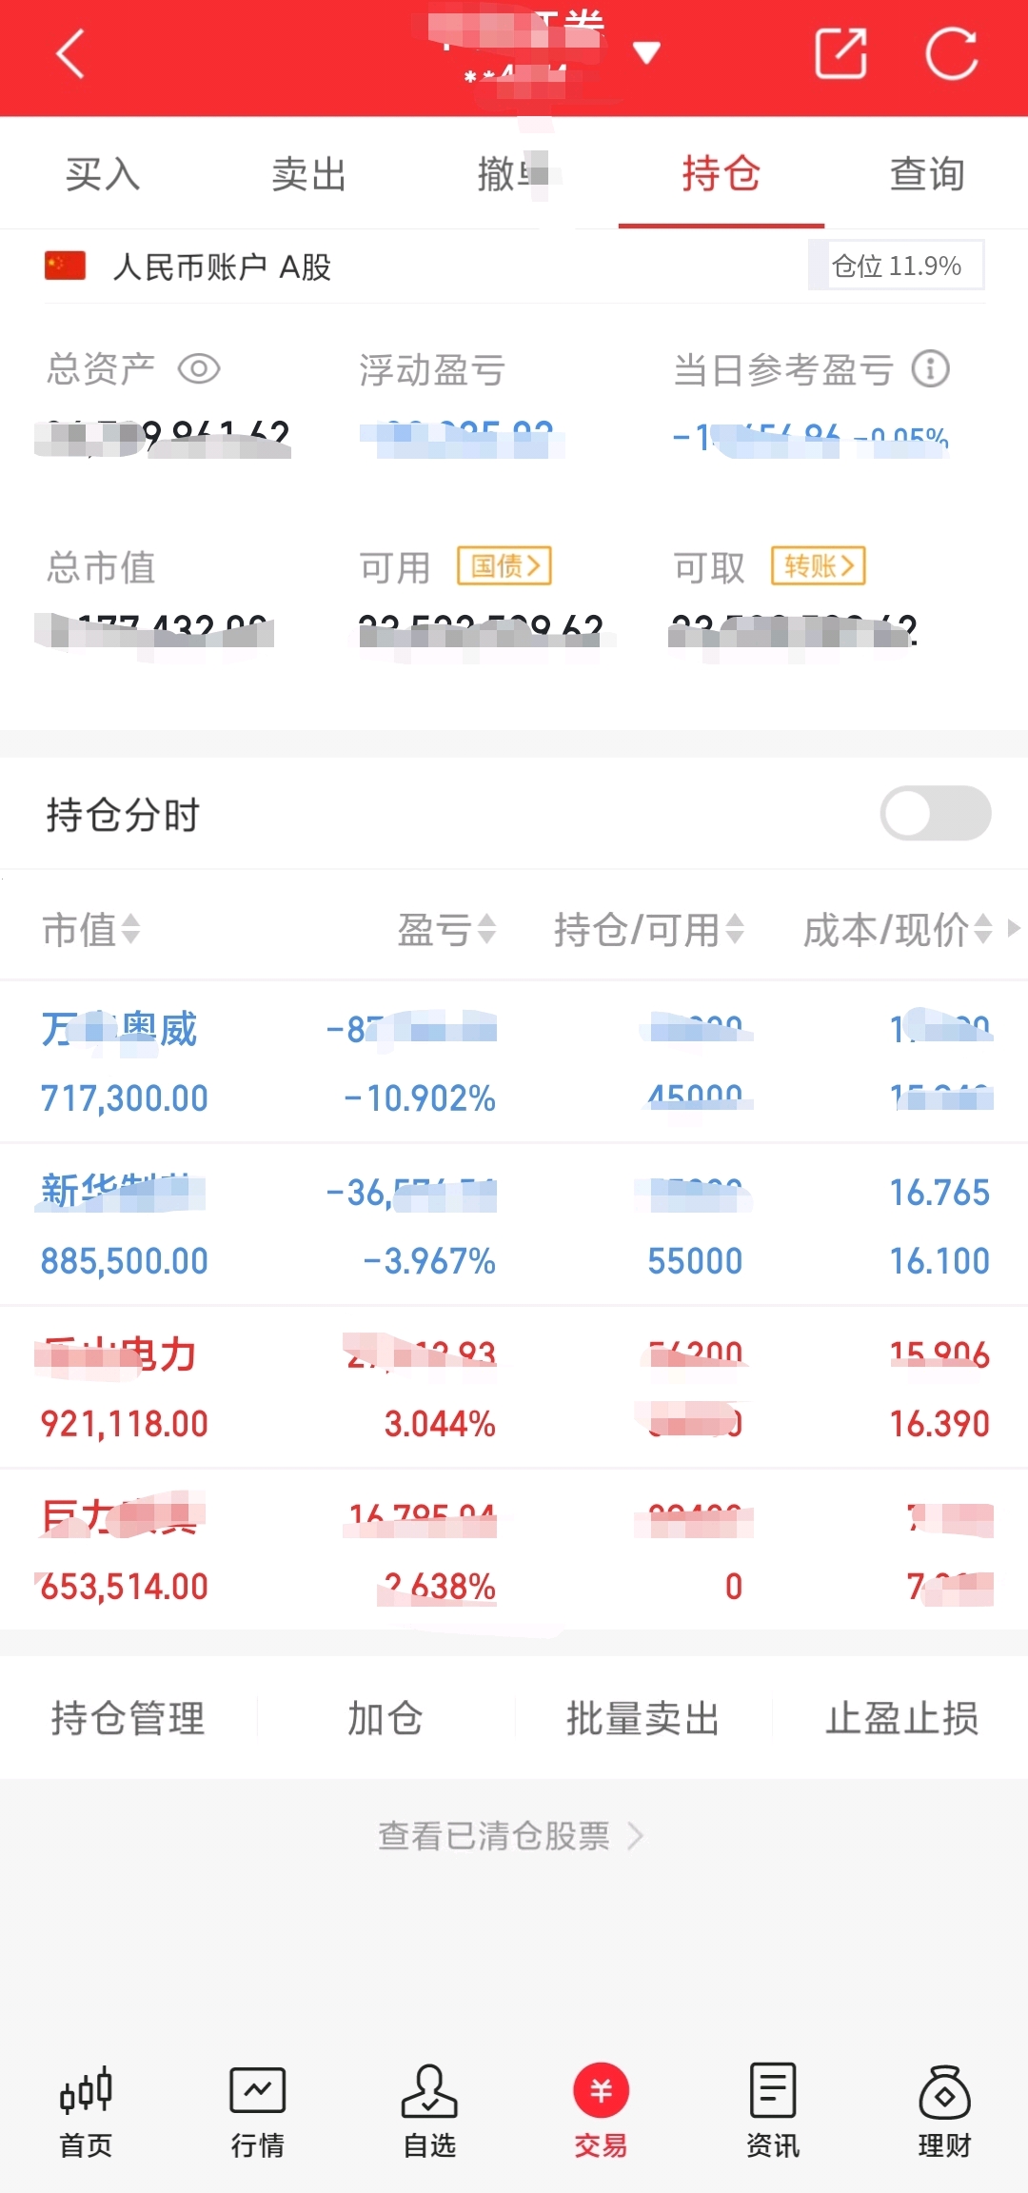Open the 查看已清仓股票 link

pyautogui.click(x=511, y=1835)
